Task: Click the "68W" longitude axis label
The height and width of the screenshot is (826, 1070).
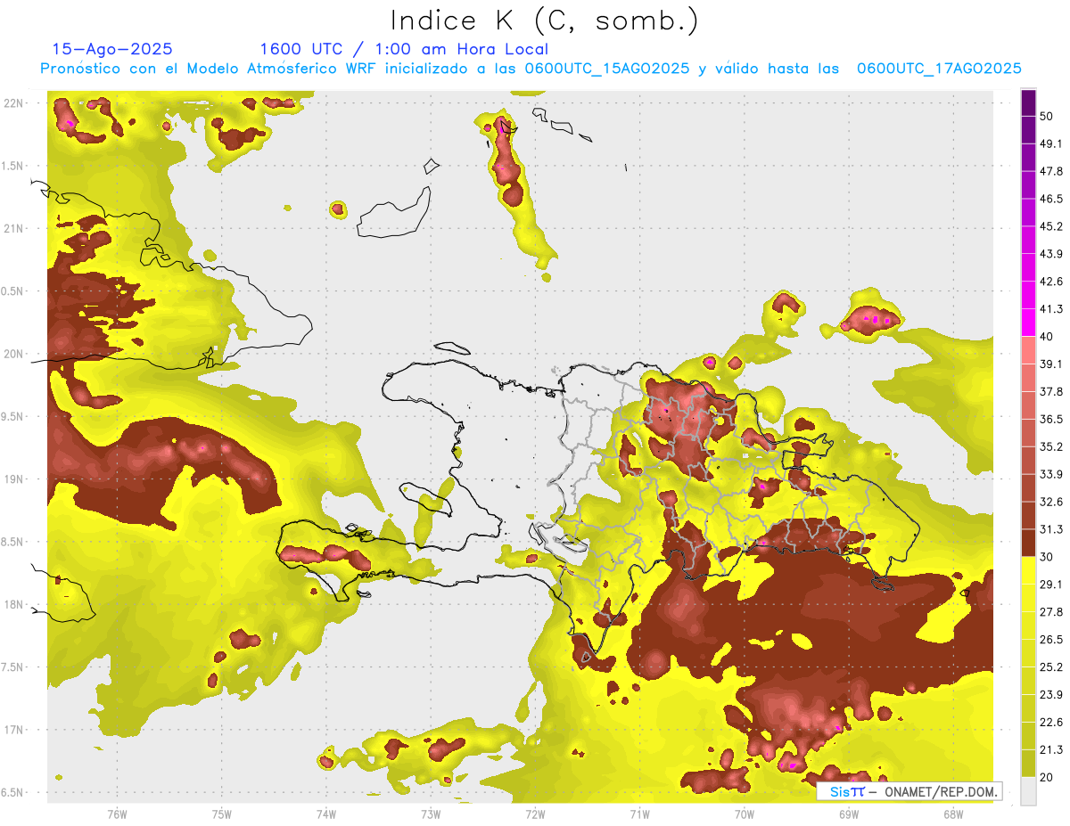Action: coord(953,814)
